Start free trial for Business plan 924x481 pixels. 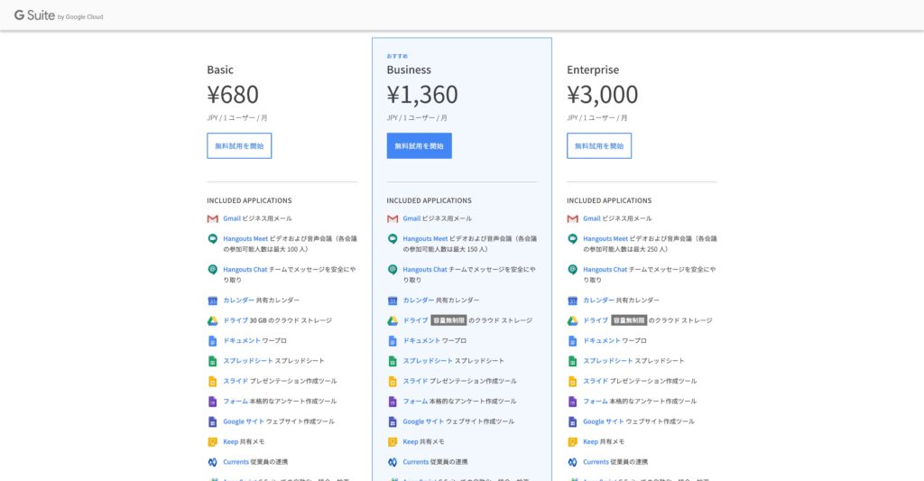[x=419, y=145]
